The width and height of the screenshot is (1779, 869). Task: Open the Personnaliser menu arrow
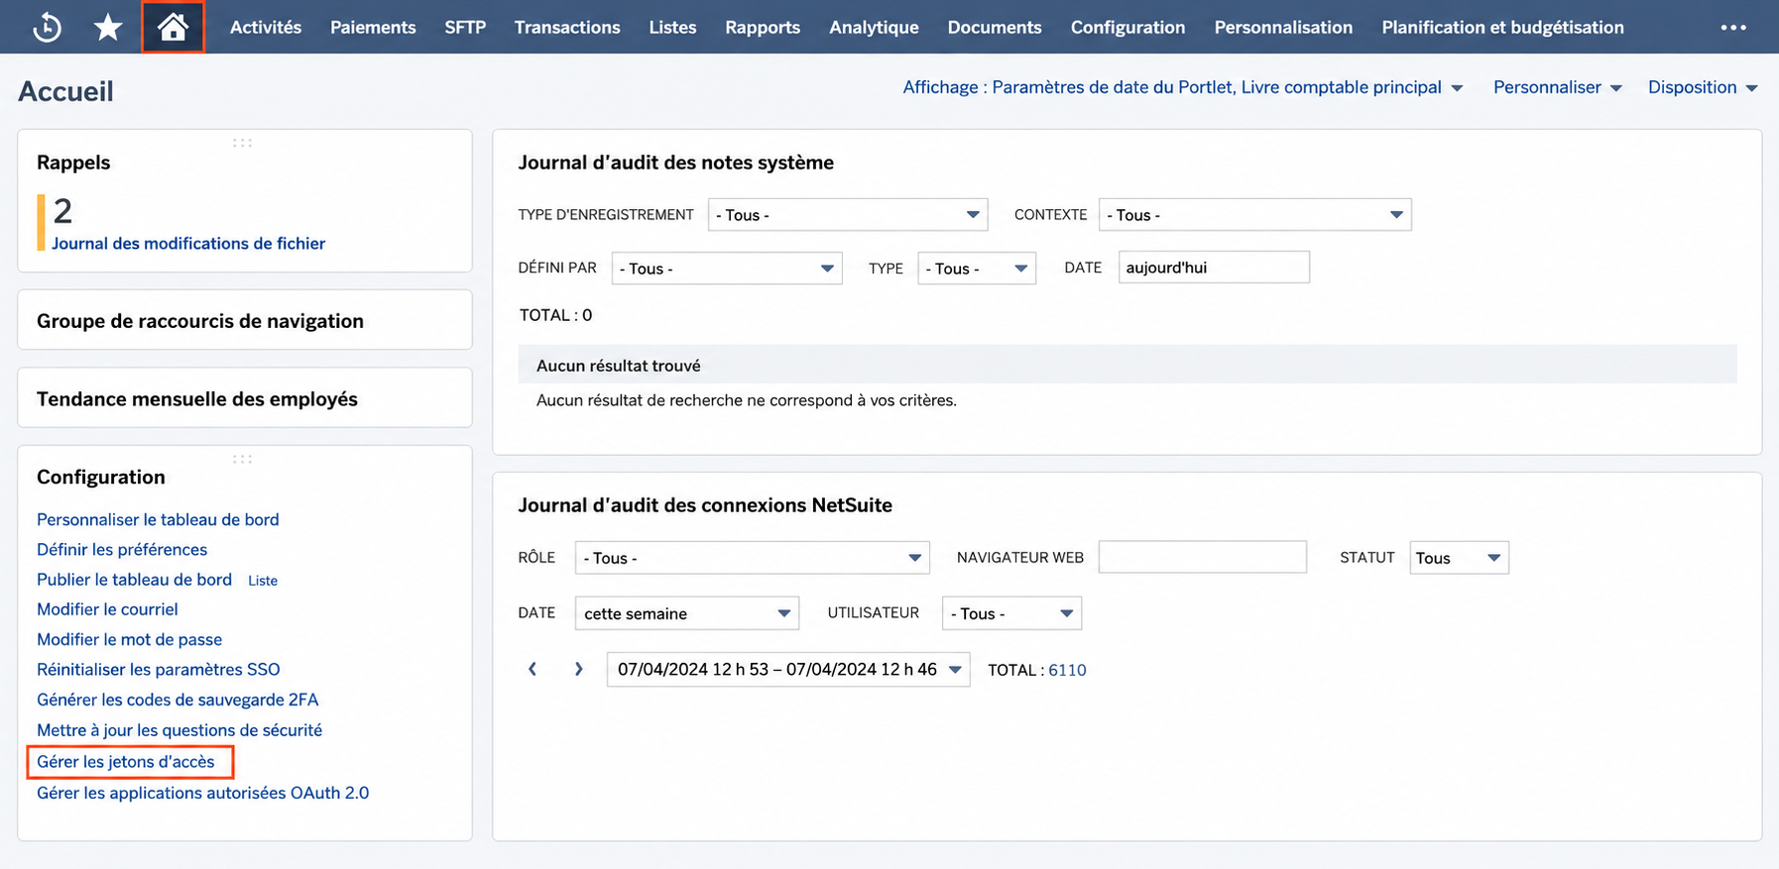1616,88
